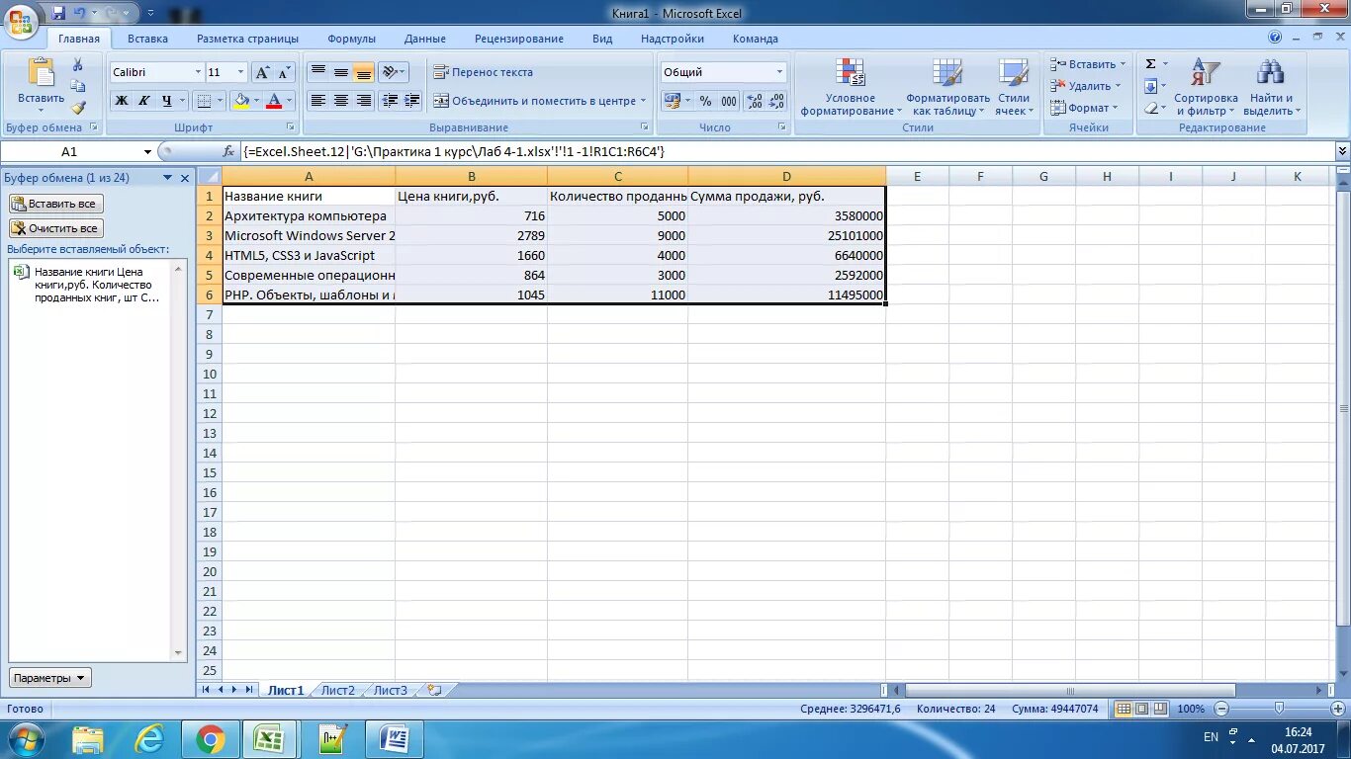Image resolution: width=1351 pixels, height=759 pixels.
Task: Click the Fill down arrow icon
Action: click(1151, 86)
